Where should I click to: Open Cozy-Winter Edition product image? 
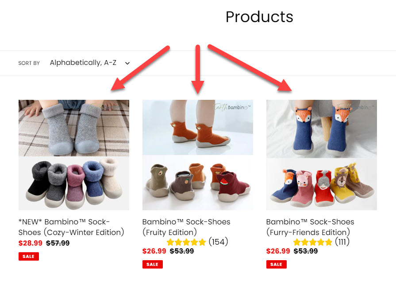pyautogui.click(x=74, y=155)
